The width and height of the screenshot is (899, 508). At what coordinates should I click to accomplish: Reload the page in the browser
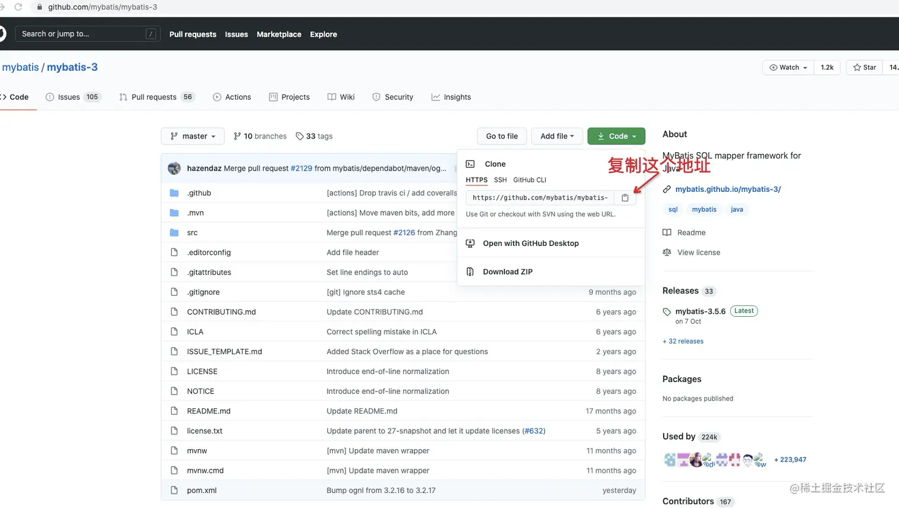[18, 7]
